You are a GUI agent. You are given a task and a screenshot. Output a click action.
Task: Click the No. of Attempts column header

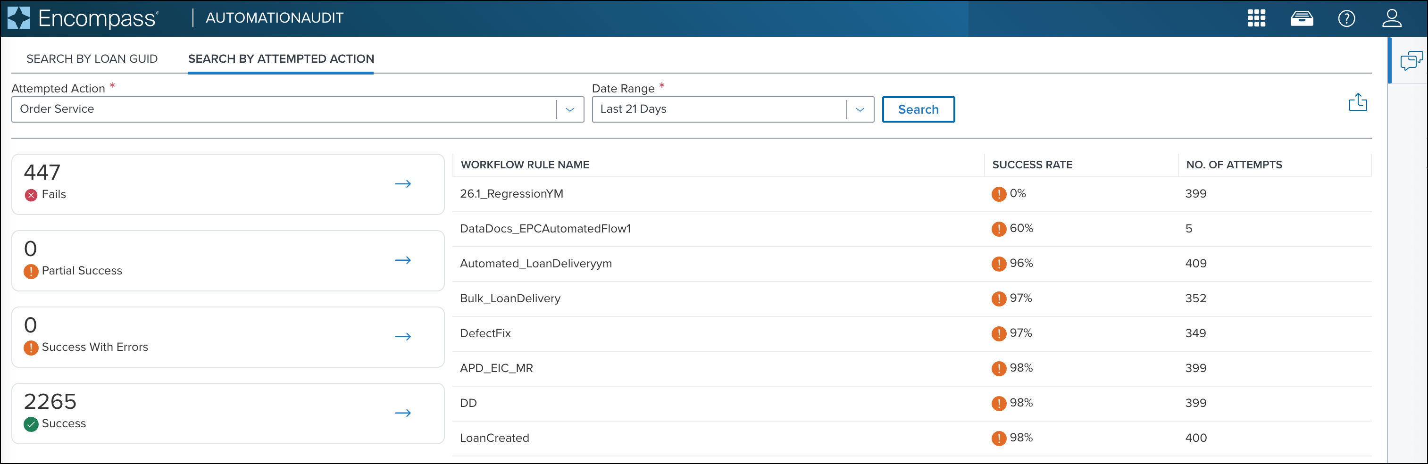pos(1234,165)
